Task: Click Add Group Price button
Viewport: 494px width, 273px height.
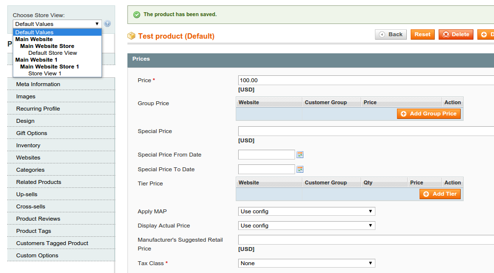Action: (429, 114)
